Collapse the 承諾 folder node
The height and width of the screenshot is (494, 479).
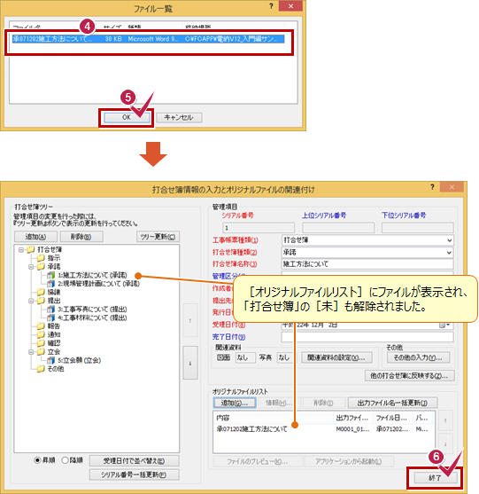tap(31, 267)
